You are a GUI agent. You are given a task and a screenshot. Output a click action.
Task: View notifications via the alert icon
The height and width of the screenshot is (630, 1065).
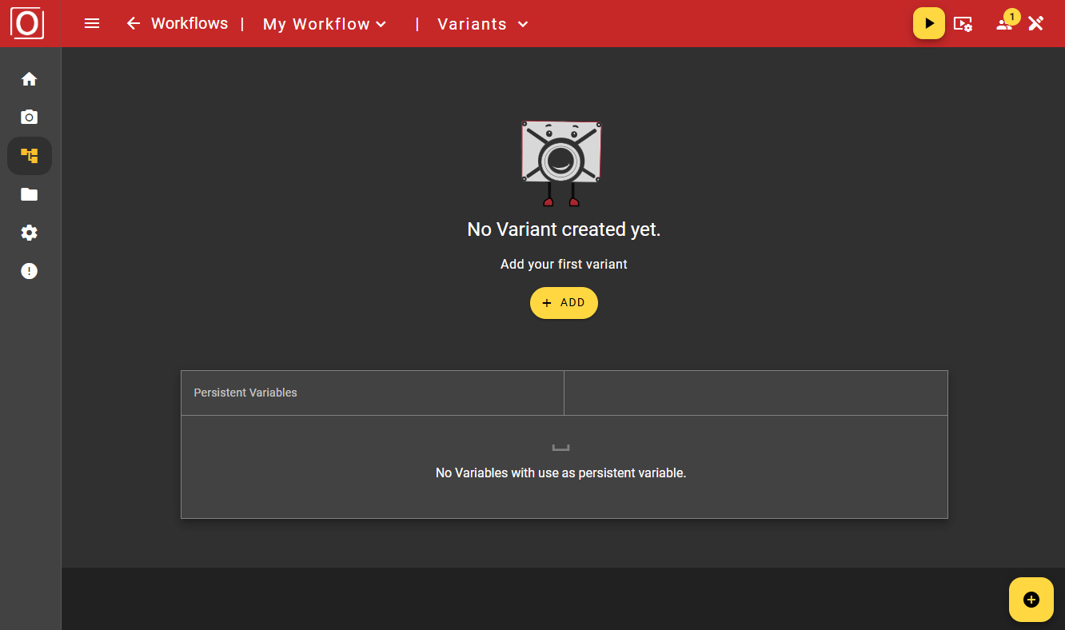(x=29, y=270)
